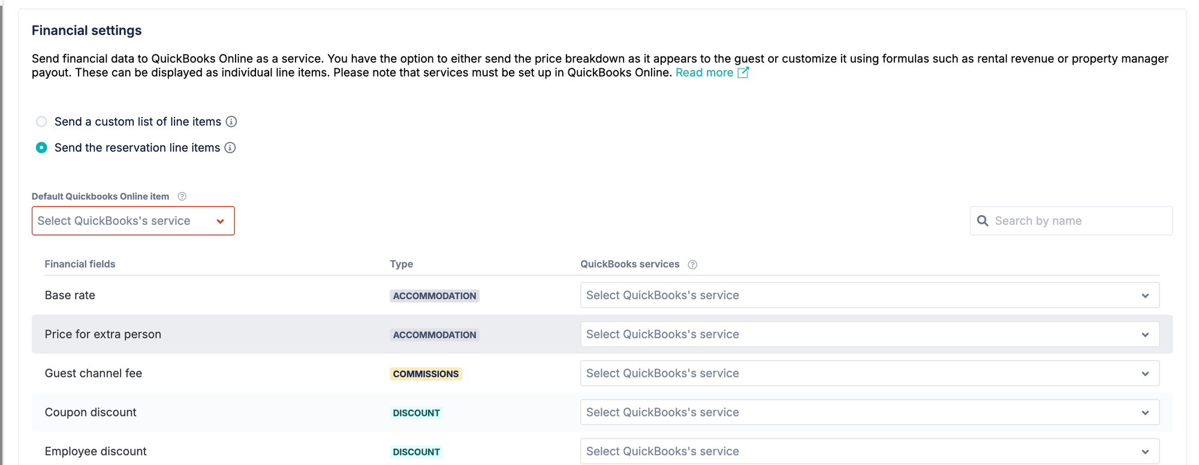
Task: Click the external link icon after Read more
Action: click(x=743, y=73)
